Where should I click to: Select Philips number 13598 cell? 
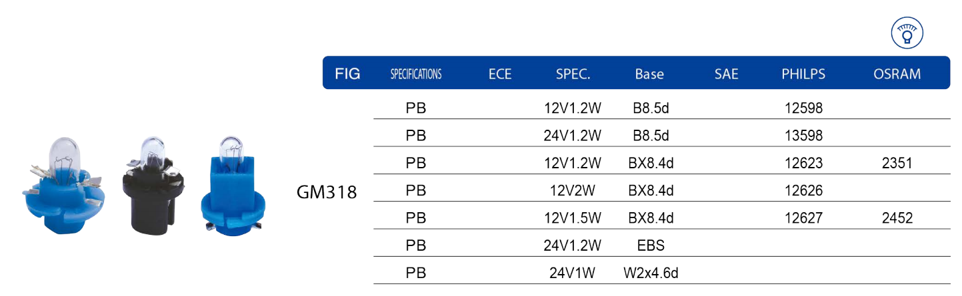pos(805,136)
